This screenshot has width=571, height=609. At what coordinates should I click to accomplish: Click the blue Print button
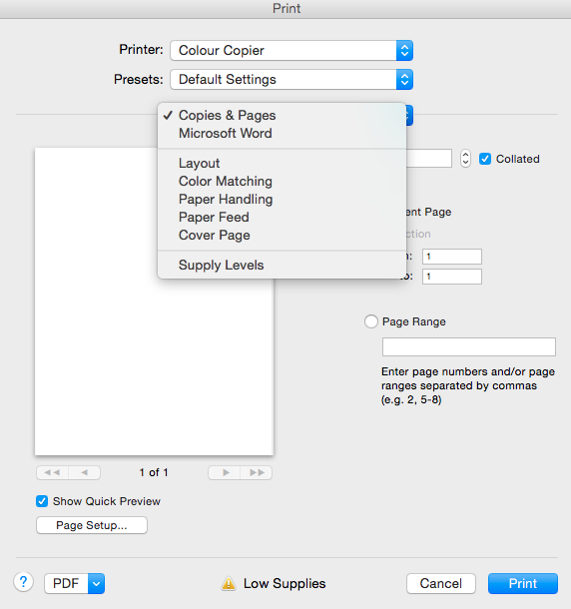click(523, 583)
